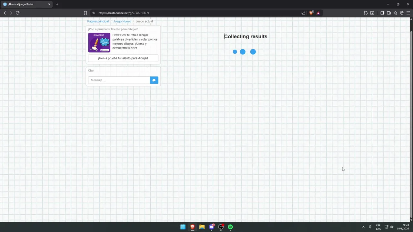Click the share page icon
Viewport: 413px width, 232px height.
click(x=303, y=13)
